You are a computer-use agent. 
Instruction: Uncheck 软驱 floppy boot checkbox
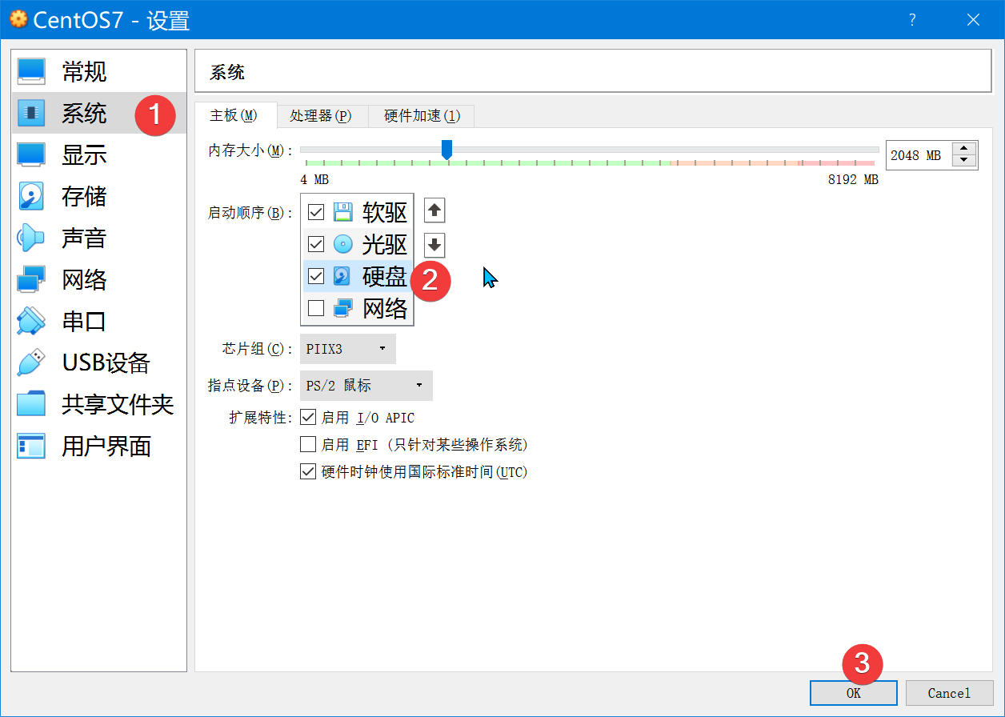click(316, 212)
